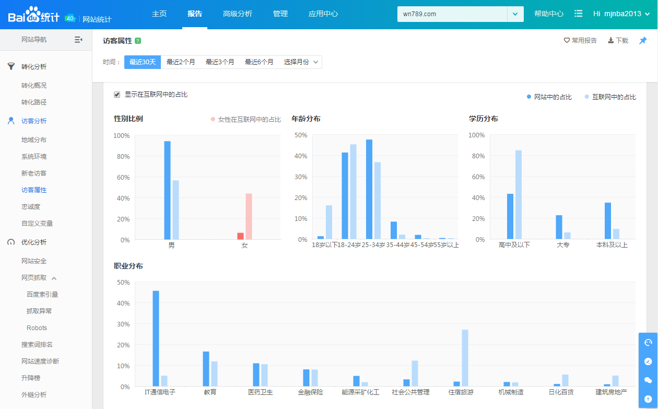Switch to the 高级分析 top tab
Viewport: 658px width, 409px height.
pos(237,14)
